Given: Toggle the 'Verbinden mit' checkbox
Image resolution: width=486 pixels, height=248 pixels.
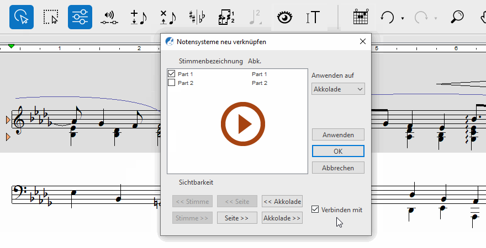Looking at the screenshot, I should (315, 209).
